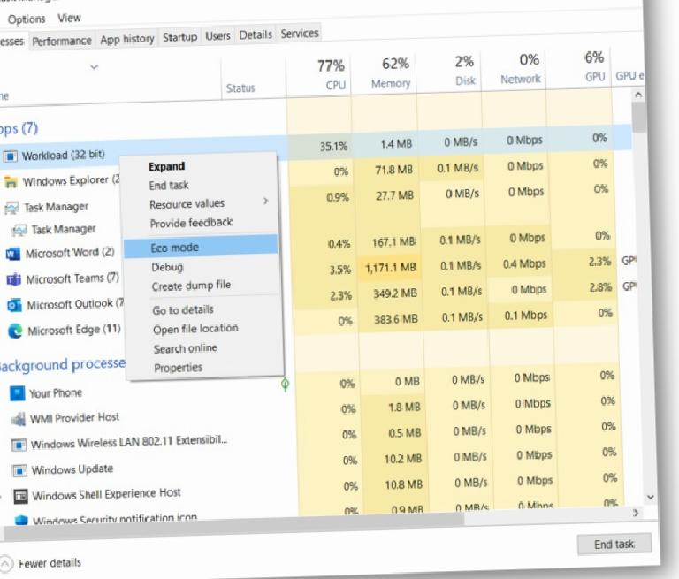The image size is (679, 579).
Task: Choose Search online
Action: point(185,348)
